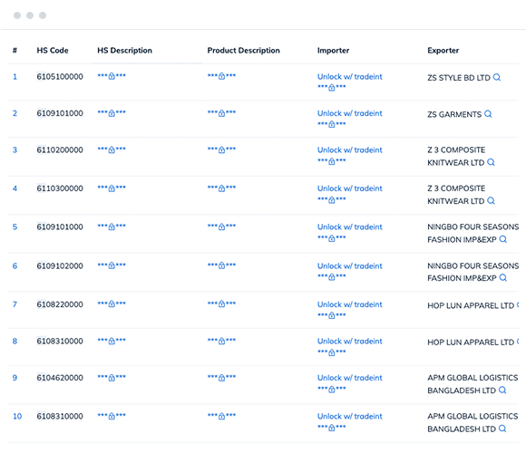Click the HS Description column header

(x=124, y=50)
